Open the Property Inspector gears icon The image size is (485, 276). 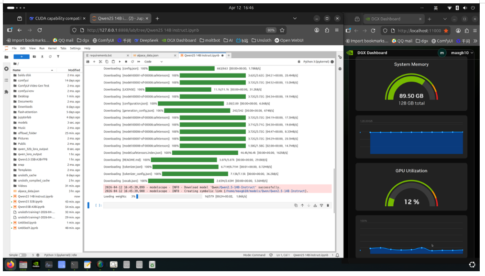(x=340, y=57)
